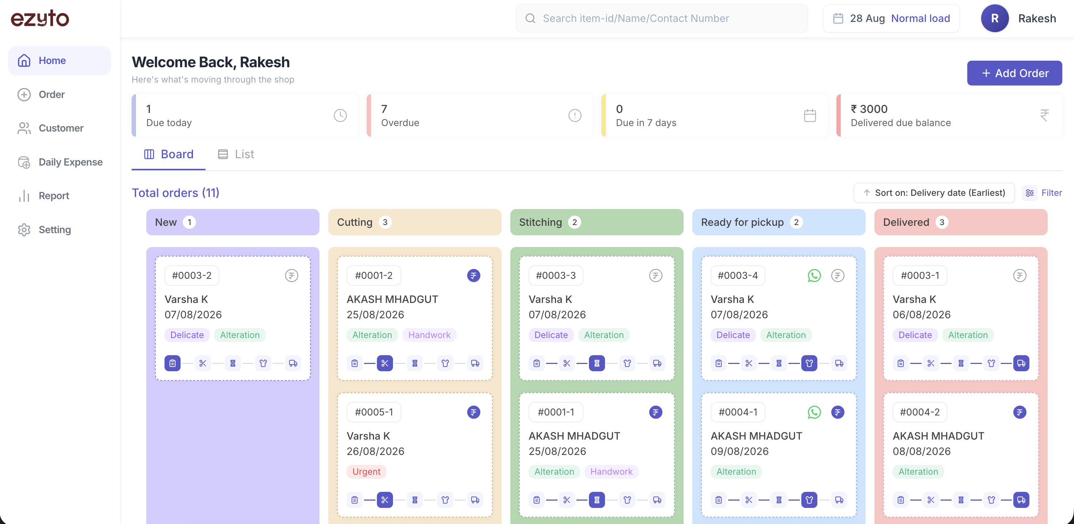
Task: Click the Due in 7 days card
Action: point(715,115)
